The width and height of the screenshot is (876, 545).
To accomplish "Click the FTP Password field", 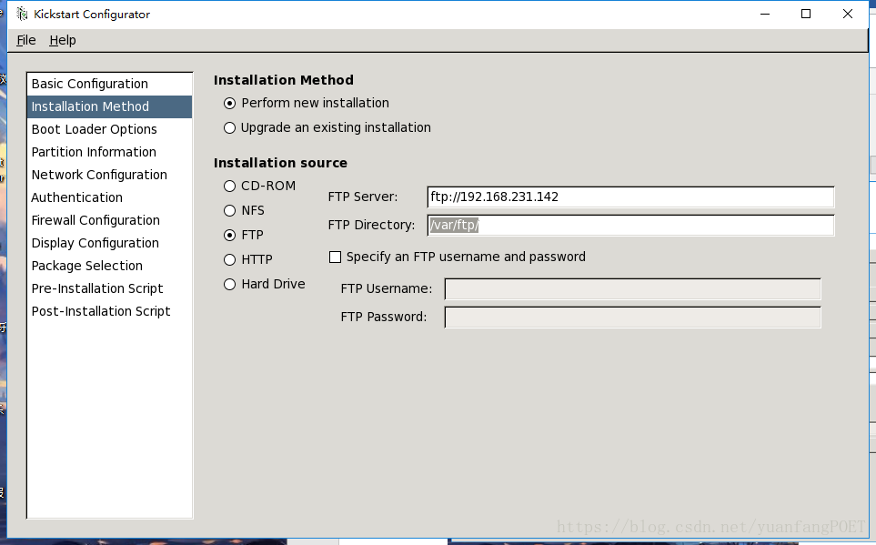I will (x=633, y=317).
